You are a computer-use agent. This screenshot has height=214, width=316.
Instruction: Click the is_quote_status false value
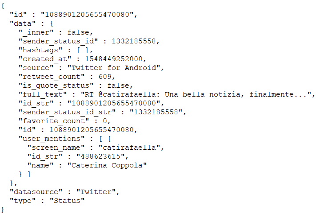pos(118,86)
